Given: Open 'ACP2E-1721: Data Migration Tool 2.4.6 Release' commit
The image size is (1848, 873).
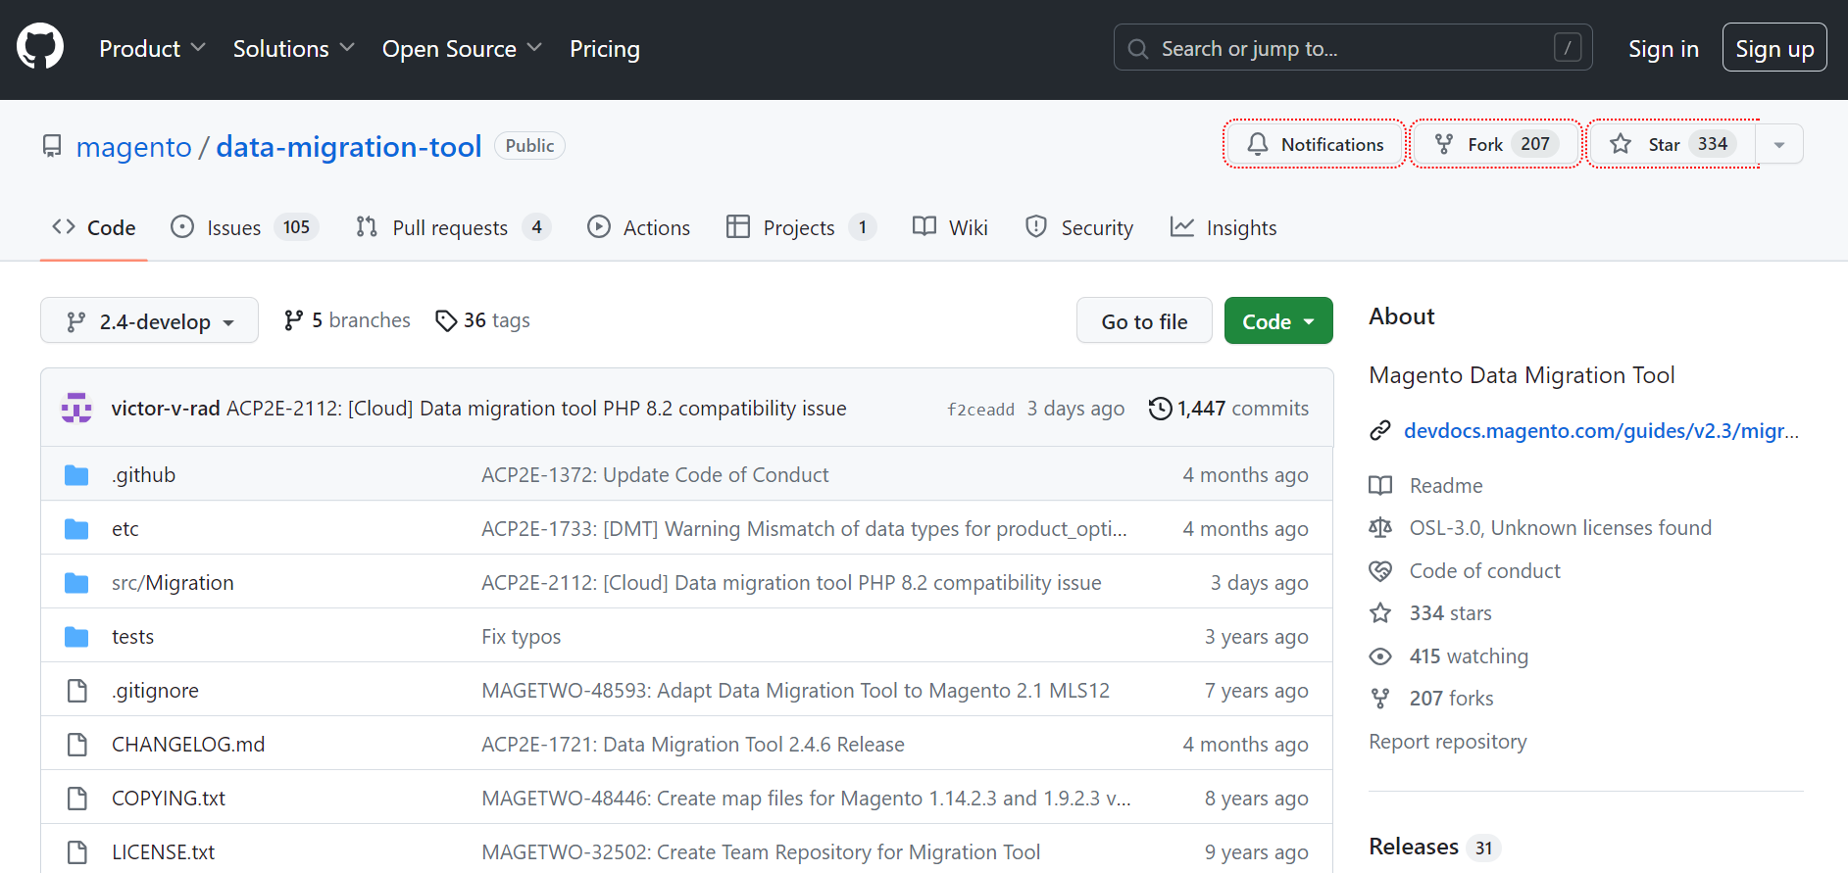Looking at the screenshot, I should (693, 745).
